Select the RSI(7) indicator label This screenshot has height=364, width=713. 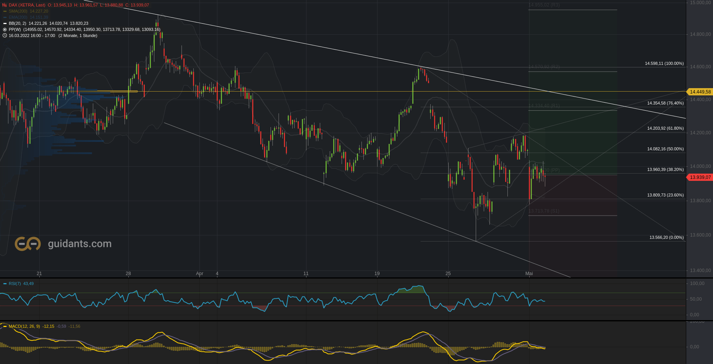coord(15,283)
